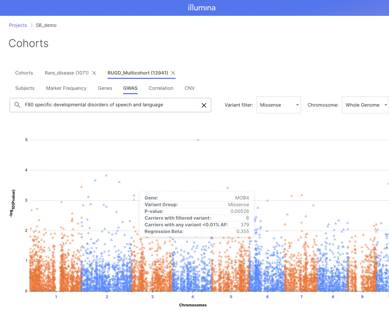389x311 pixels.
Task: Open the CNV tab
Action: click(189, 88)
